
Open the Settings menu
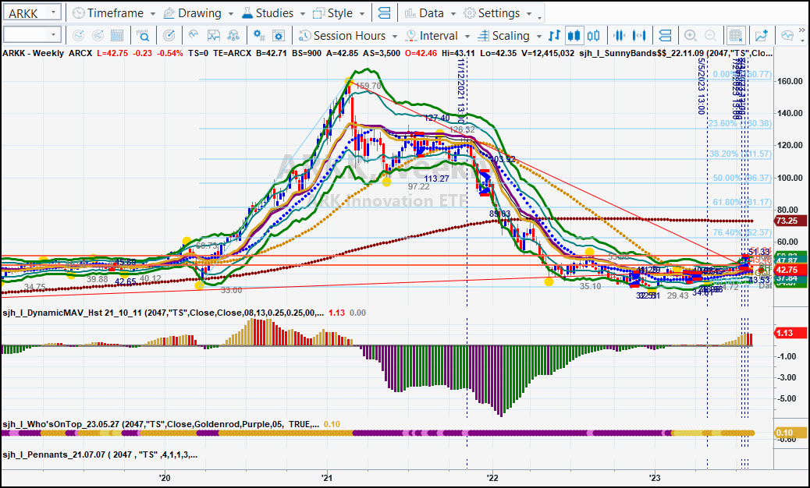pyautogui.click(x=498, y=13)
